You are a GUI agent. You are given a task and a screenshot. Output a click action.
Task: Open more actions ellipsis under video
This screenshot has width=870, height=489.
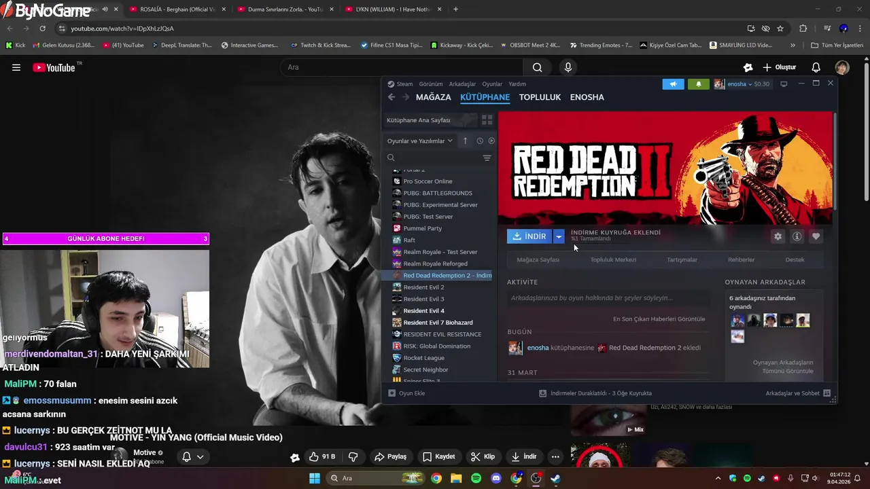tap(555, 456)
